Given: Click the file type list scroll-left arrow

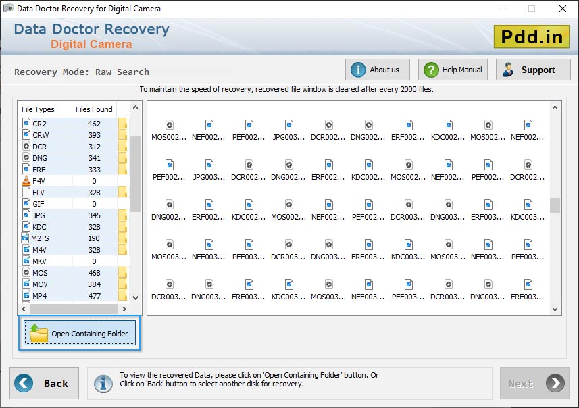Looking at the screenshot, I should [24, 309].
